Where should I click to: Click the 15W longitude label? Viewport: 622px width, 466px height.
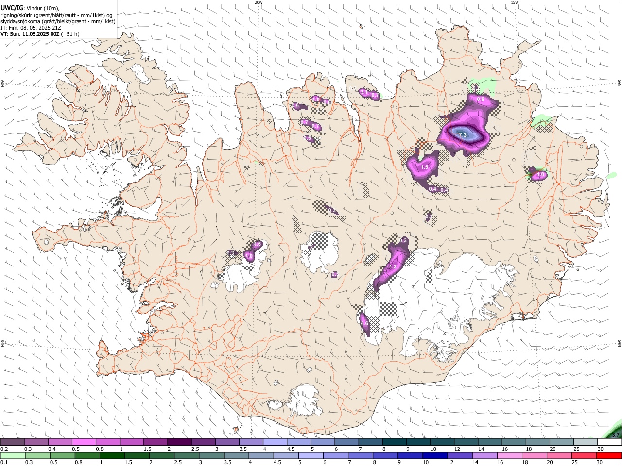[514, 2]
